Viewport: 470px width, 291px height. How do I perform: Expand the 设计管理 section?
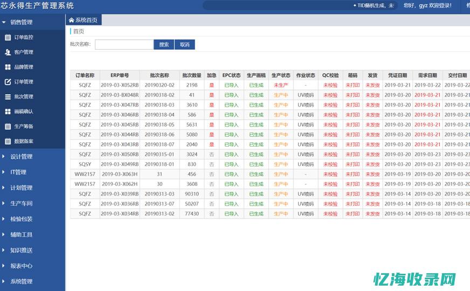coord(21,157)
